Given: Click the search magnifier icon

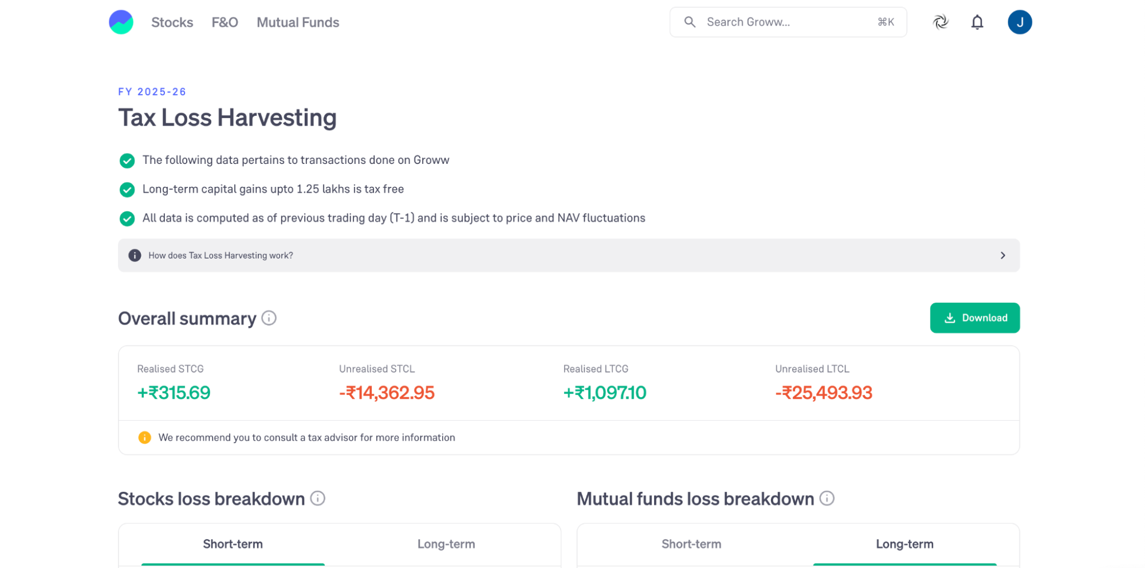Looking at the screenshot, I should 690,22.
